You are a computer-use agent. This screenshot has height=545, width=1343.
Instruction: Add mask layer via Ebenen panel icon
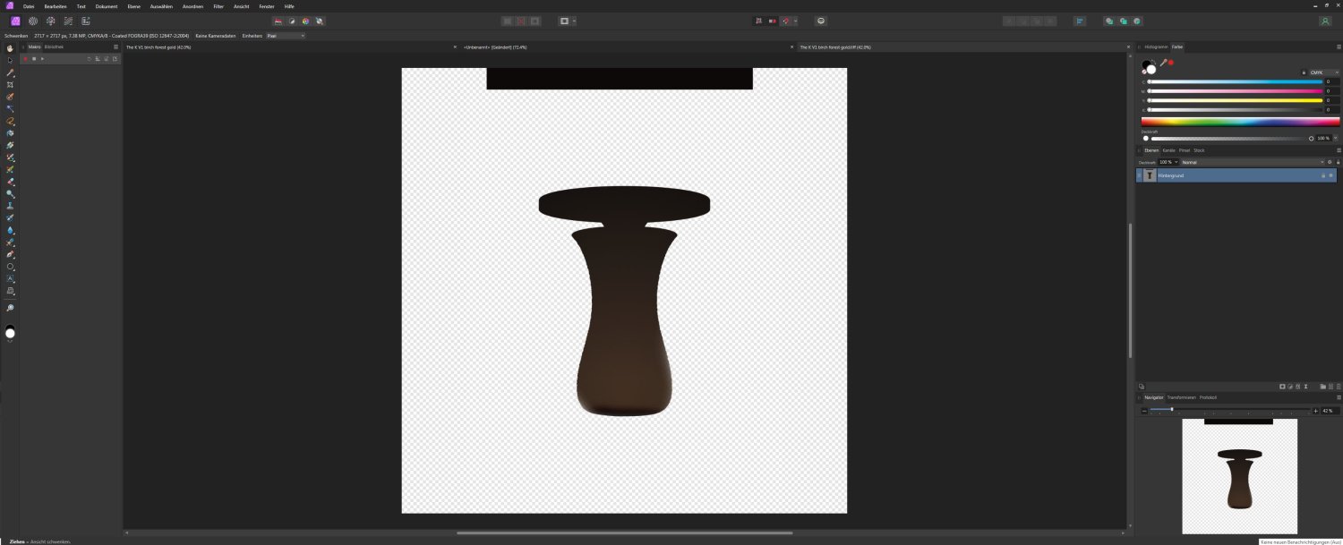pos(1282,387)
